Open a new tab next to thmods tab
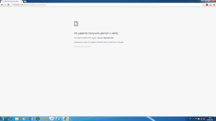 click(x=25, y=1)
